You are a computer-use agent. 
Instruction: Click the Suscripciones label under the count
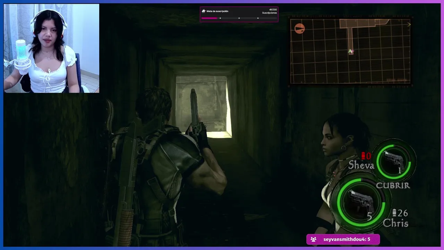(270, 13)
